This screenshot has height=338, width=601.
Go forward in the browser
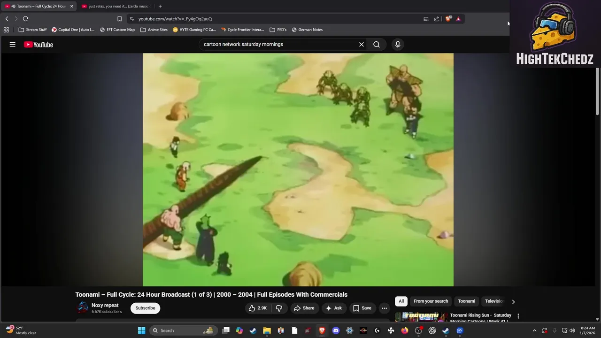(16, 19)
